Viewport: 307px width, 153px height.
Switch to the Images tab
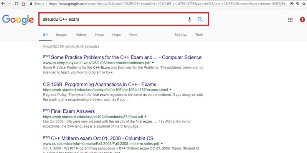tap(61, 35)
